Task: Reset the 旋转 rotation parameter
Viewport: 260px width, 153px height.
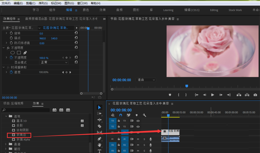Action: pos(76,33)
